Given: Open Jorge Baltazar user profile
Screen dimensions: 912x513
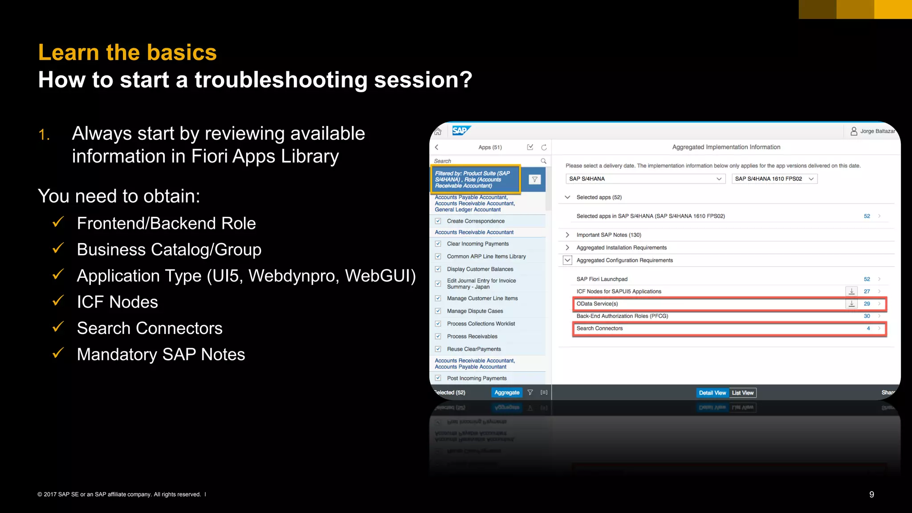Looking at the screenshot, I should pos(872,131).
